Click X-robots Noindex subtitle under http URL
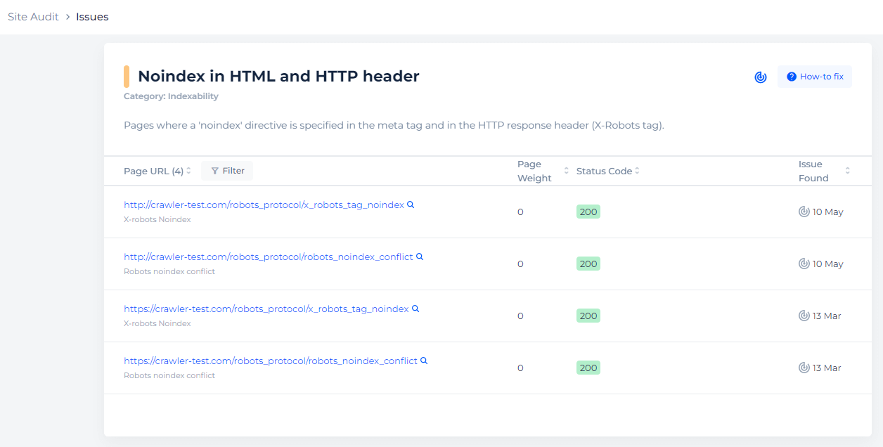 click(x=157, y=219)
